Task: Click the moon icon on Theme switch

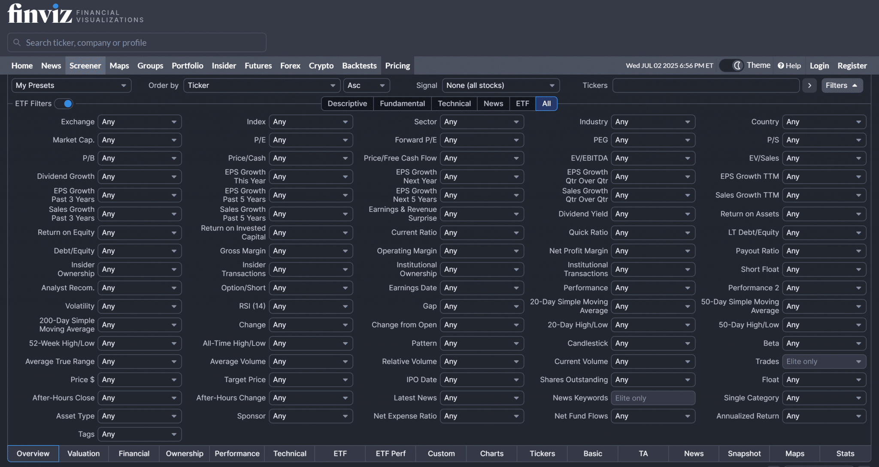Action: [x=737, y=66]
